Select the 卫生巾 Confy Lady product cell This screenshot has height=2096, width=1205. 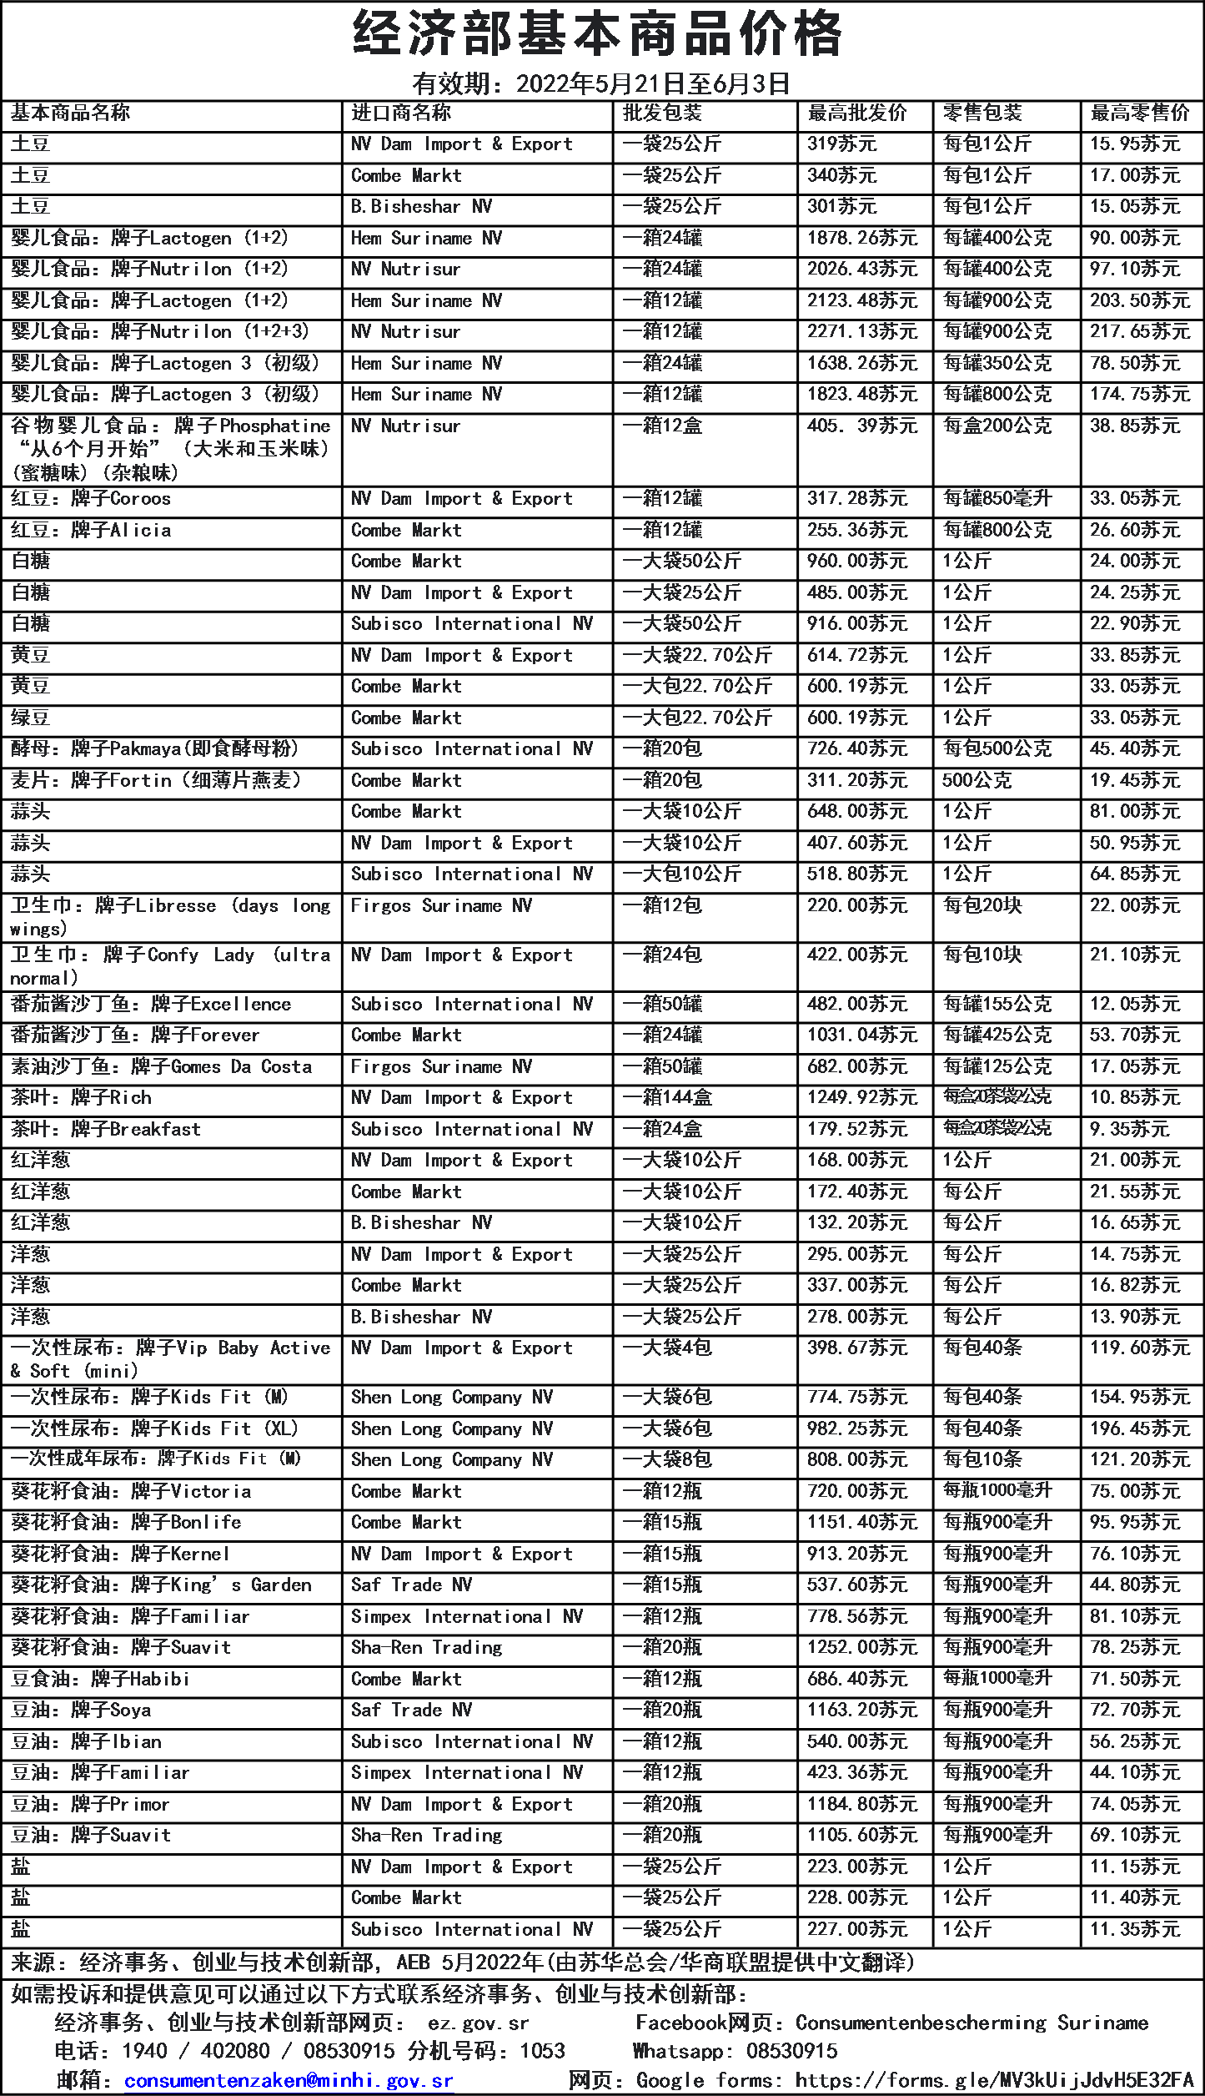click(171, 966)
